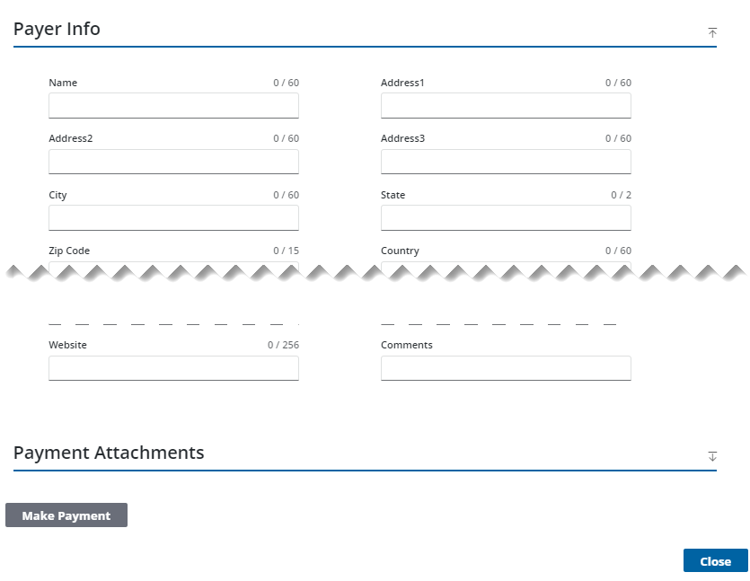Viewport: 750px width, 581px height.
Task: Select the Address2 input field
Action: coord(173,162)
